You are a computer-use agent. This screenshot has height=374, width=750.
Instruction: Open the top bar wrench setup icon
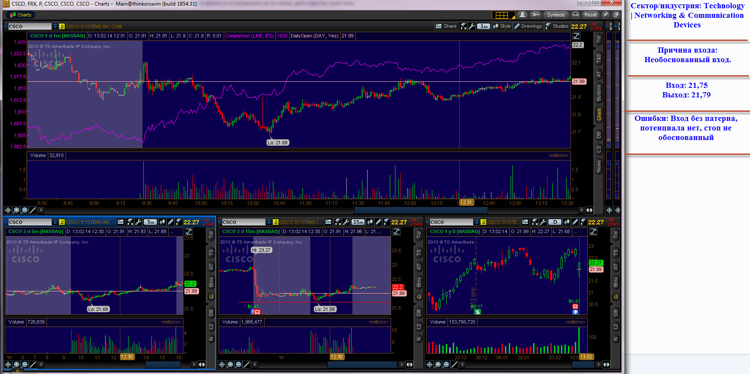(x=535, y=15)
